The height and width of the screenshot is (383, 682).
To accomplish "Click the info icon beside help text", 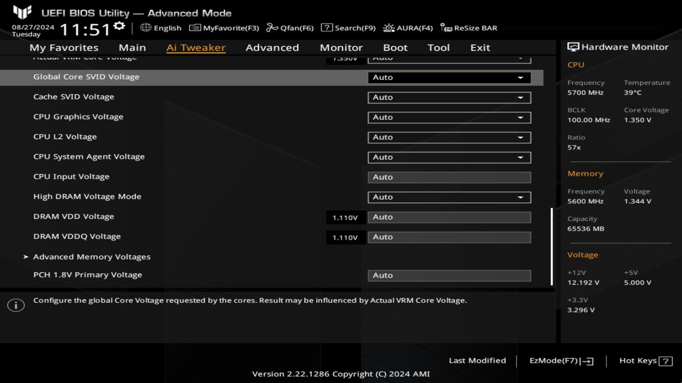I will (x=16, y=305).
